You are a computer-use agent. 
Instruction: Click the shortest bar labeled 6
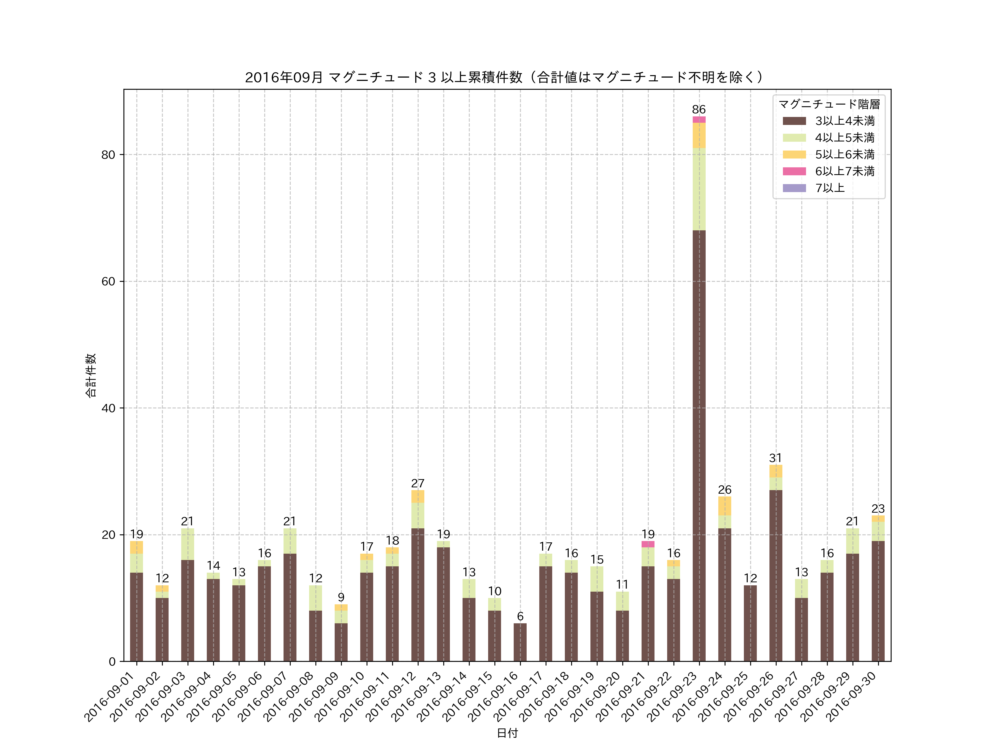tap(520, 642)
